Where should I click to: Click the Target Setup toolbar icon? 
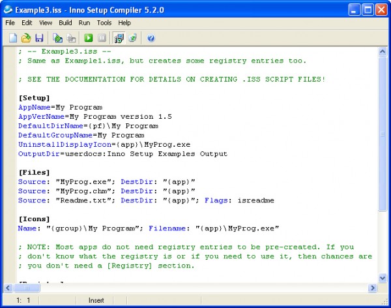119,38
